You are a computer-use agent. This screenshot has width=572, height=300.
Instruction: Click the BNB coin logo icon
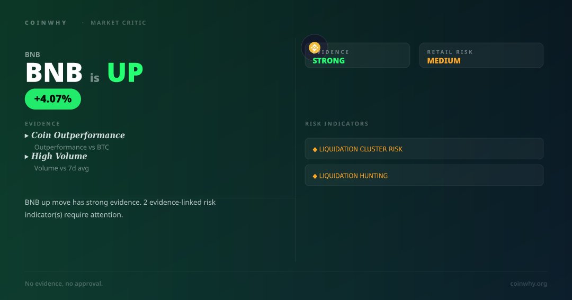pos(315,48)
